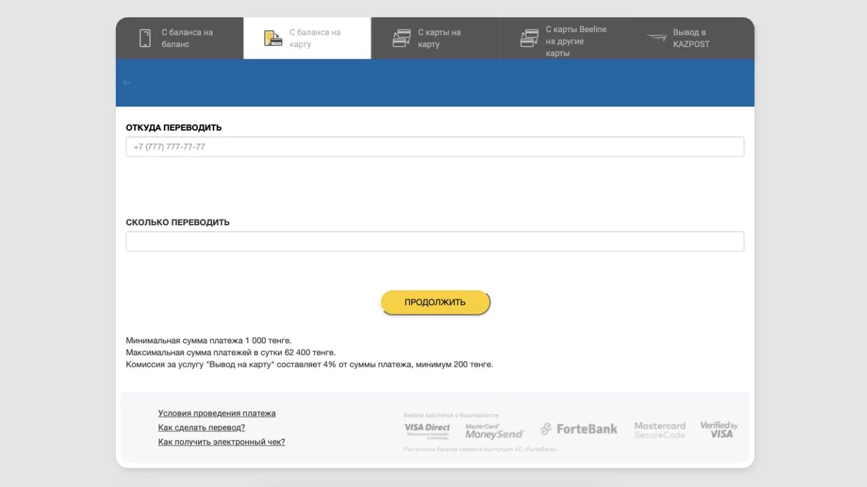867x487 pixels.
Task: Click the Verified by VISA logo
Action: pyautogui.click(x=718, y=429)
